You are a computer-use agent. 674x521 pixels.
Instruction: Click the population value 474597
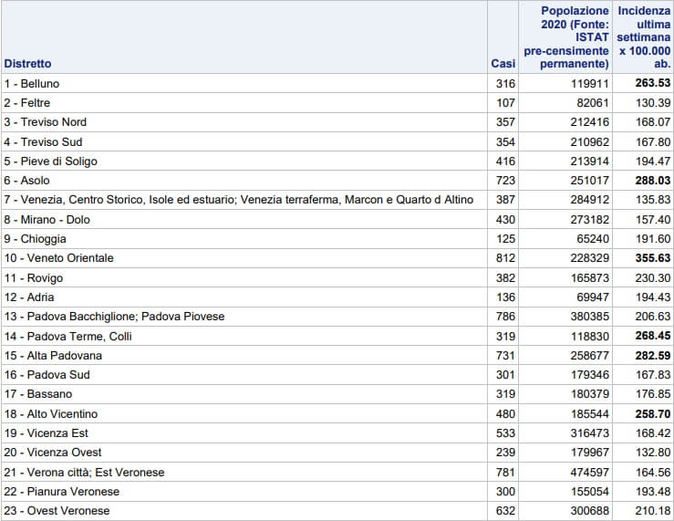tap(590, 472)
